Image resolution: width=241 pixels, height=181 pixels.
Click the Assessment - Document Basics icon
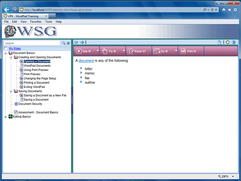click(16, 112)
